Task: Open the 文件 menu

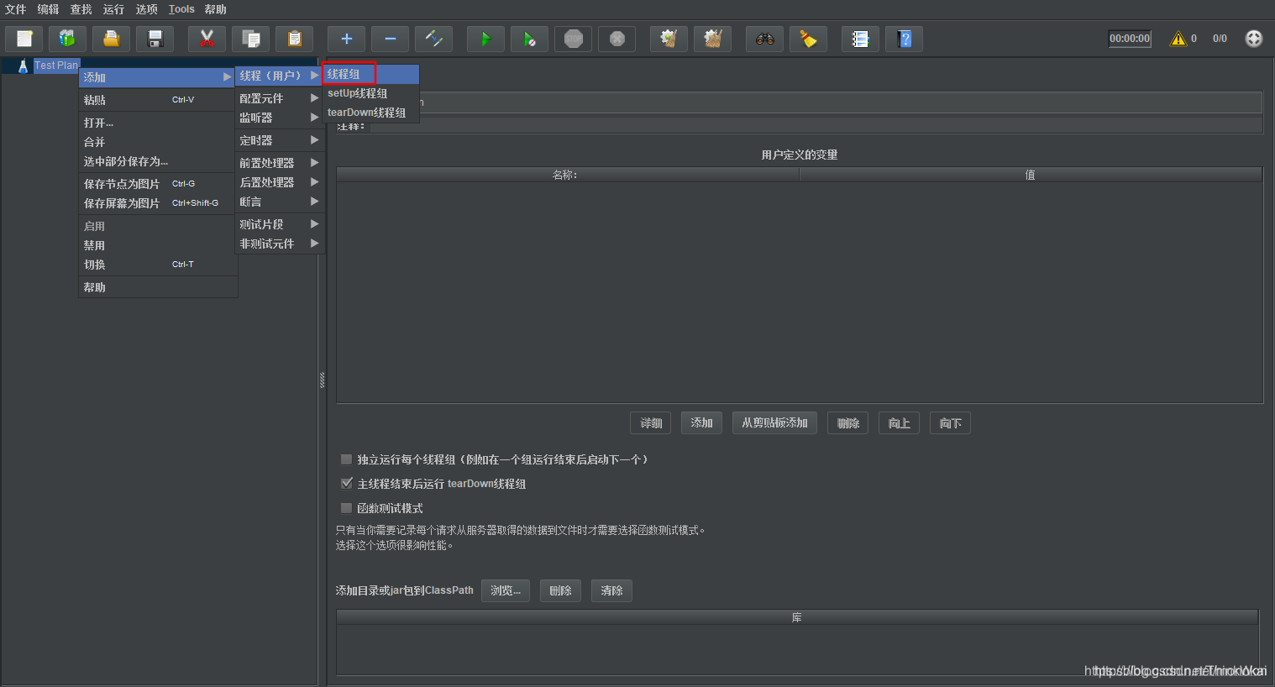Action: click(x=16, y=9)
